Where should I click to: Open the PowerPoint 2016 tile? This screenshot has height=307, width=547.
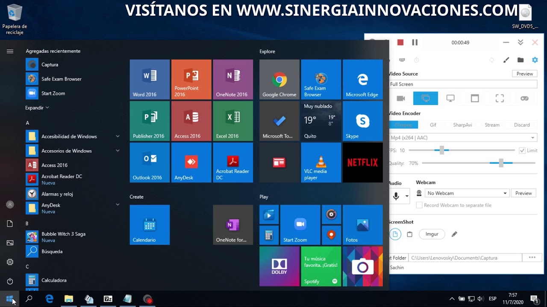(x=191, y=79)
